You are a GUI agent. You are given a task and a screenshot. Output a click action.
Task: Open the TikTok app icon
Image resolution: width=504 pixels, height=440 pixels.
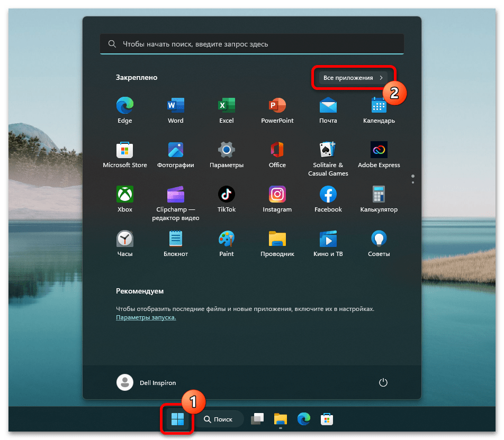(x=226, y=195)
